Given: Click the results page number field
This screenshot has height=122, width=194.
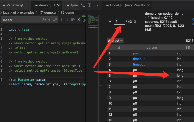Looking at the screenshot, I should coord(119,22).
